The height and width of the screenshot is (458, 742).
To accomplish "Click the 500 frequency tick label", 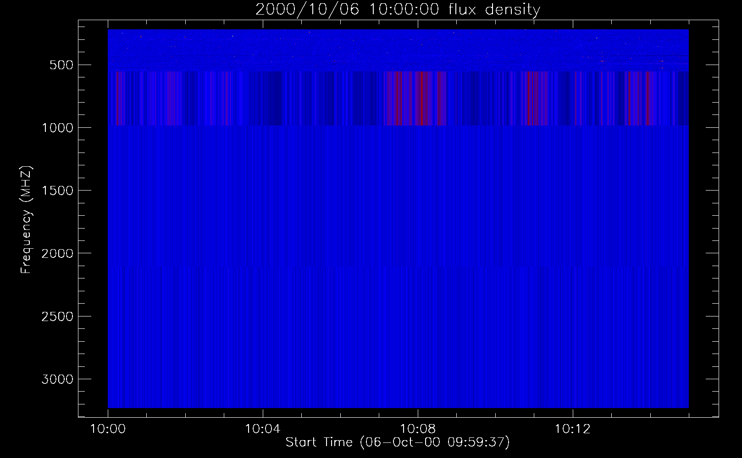I will pos(61,65).
